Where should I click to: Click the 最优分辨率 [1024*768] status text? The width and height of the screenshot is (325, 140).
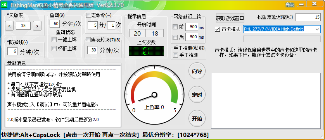click(176, 135)
